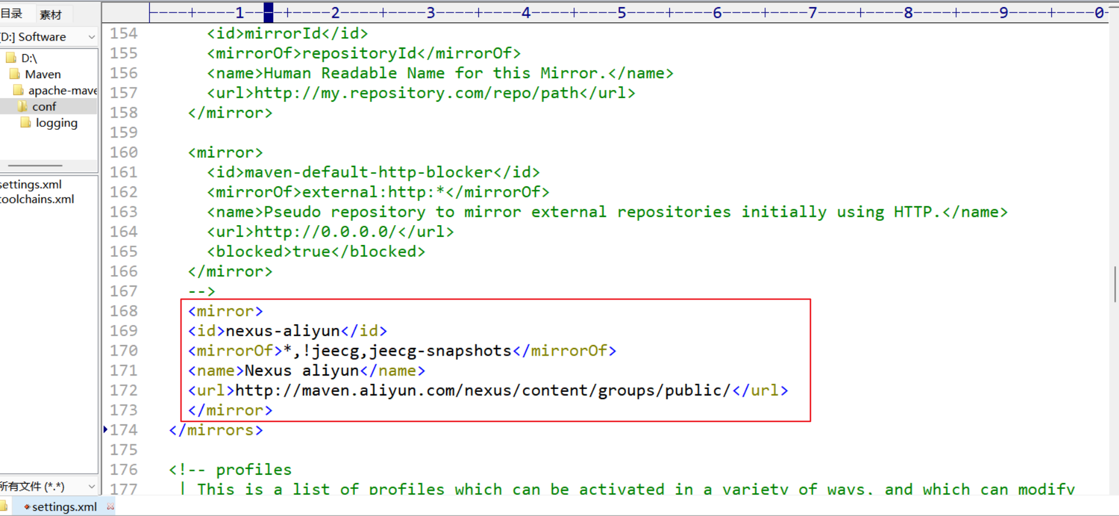Select settings.xml in the file list

(x=31, y=185)
